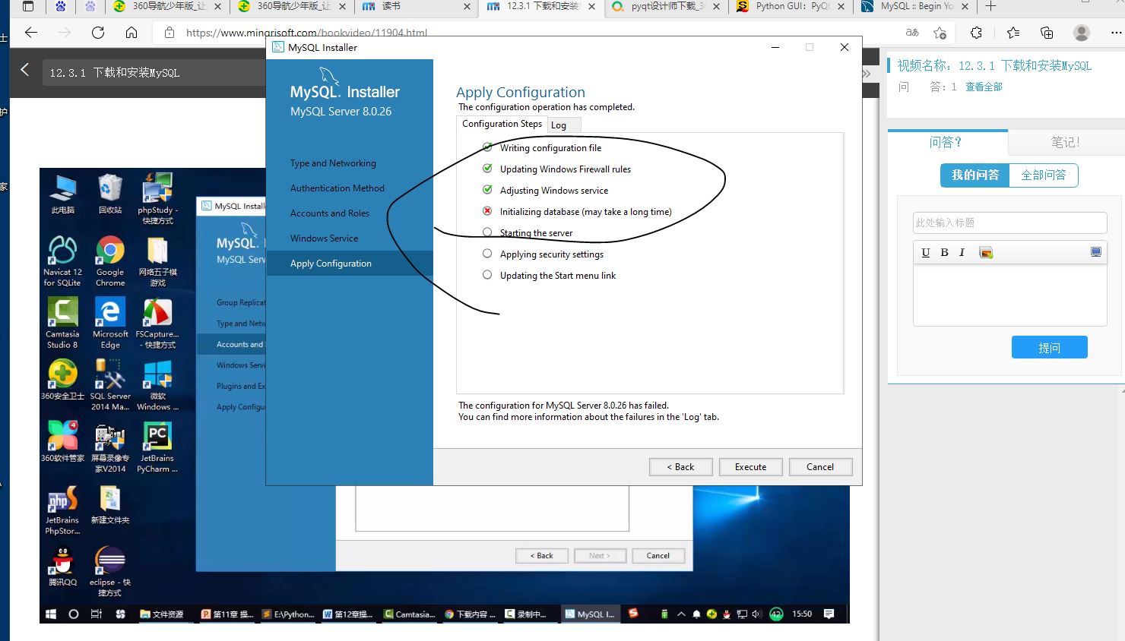The height and width of the screenshot is (641, 1125).
Task: Open Microsoft Edge desktop shortcut
Action: point(110,323)
